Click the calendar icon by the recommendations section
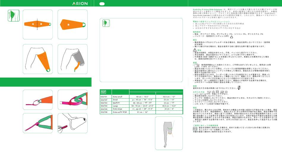Image resolution: width=282 pixels, height=164 pixels. coord(195,128)
